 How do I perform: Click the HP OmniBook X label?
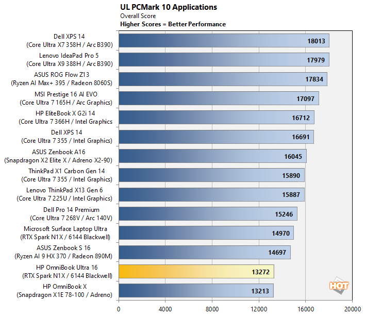point(64,291)
